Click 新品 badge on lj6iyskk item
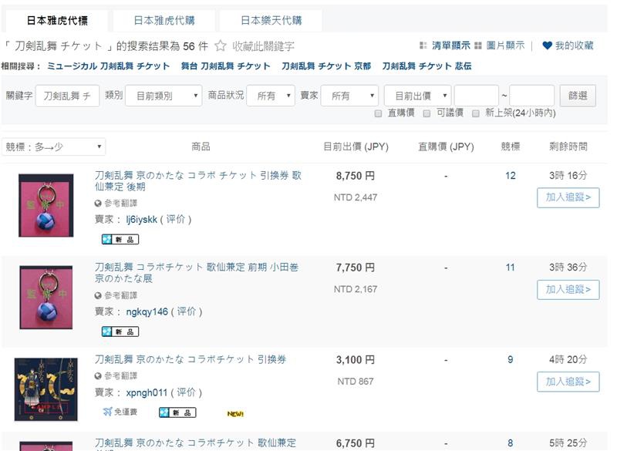This screenshot has height=451, width=617. tap(120, 240)
